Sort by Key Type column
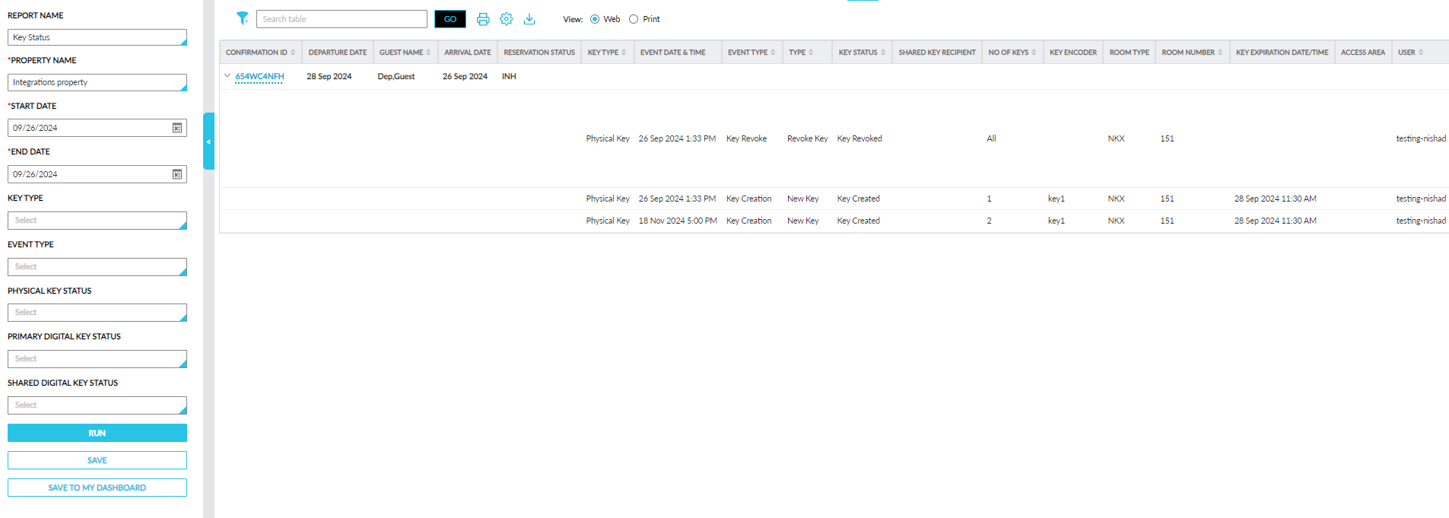This screenshot has width=1449, height=518. pos(624,52)
